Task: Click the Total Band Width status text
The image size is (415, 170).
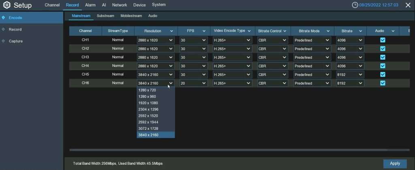Action: point(118,164)
